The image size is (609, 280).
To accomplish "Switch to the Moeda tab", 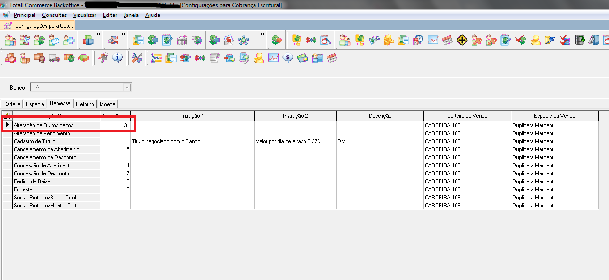I will coord(108,104).
